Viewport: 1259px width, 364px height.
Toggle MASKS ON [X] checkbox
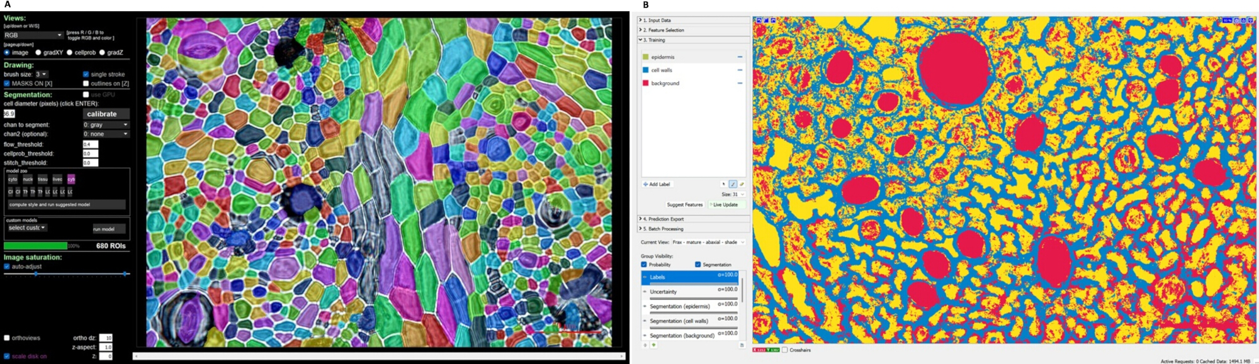(7, 84)
